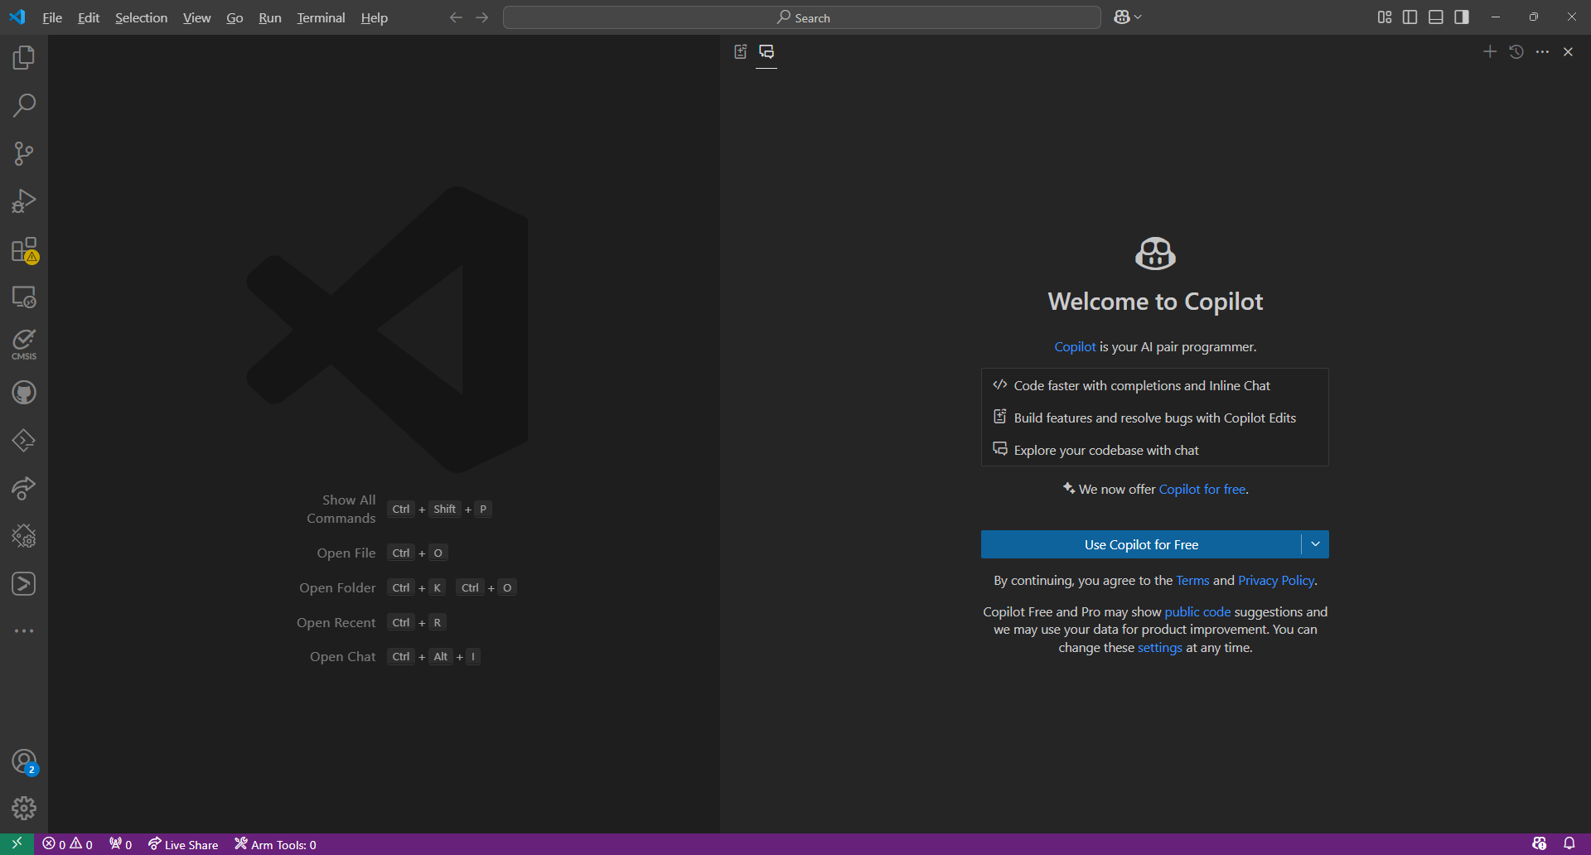Screen dimensions: 1591x855
Task: Open the Accounts menu with badge 2
Action: (x=24, y=761)
